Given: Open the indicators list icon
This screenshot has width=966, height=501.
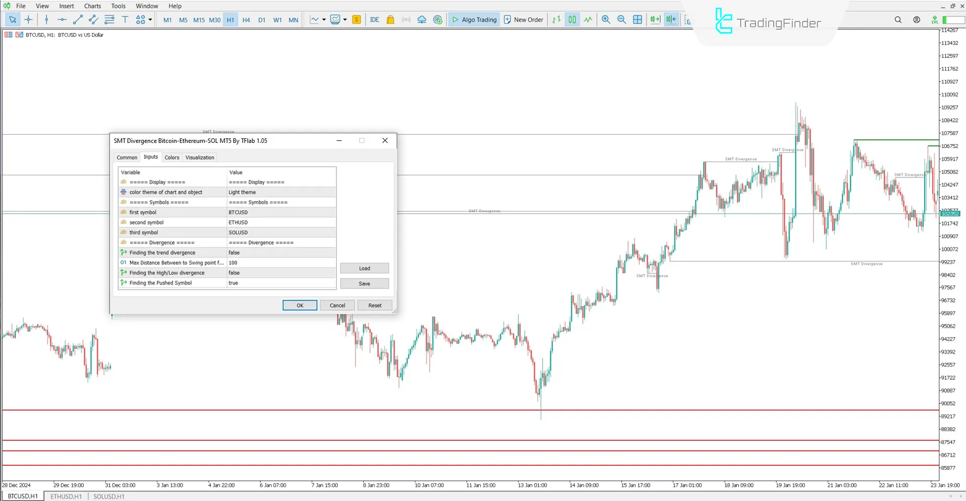Looking at the screenshot, I should pyautogui.click(x=335, y=20).
